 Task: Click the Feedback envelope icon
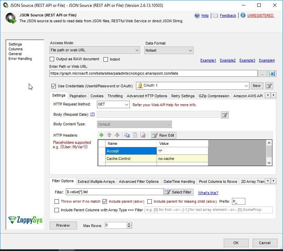click(x=215, y=15)
